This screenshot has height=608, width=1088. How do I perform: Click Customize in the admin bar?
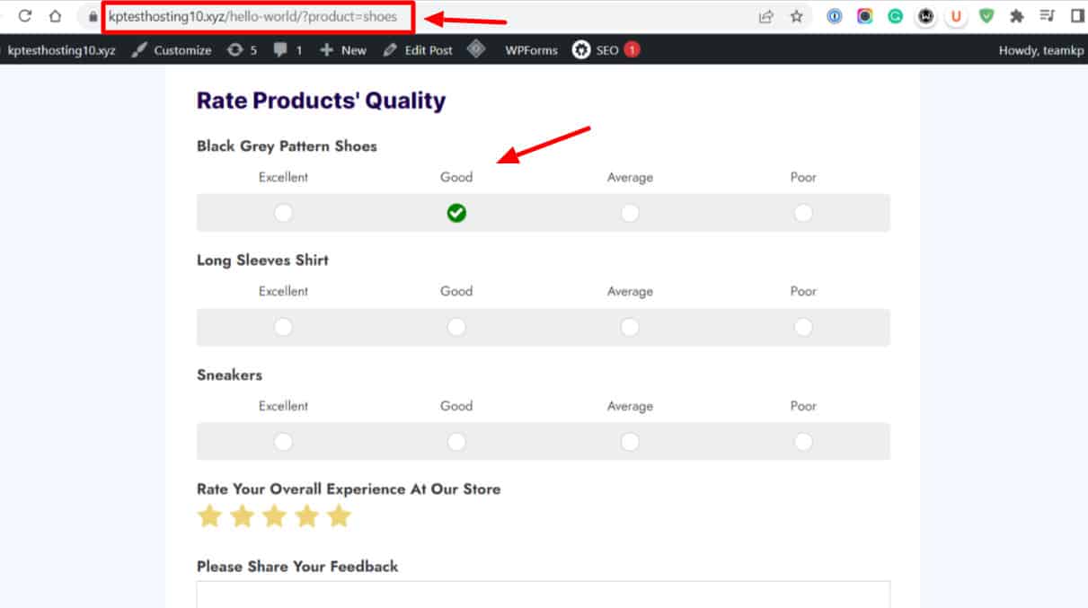click(172, 50)
